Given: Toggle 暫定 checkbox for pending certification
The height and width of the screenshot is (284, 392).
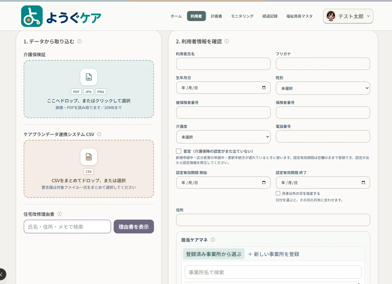Looking at the screenshot, I should click(179, 151).
